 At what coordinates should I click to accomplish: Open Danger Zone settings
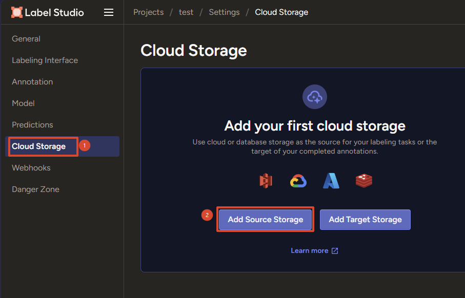(35, 189)
